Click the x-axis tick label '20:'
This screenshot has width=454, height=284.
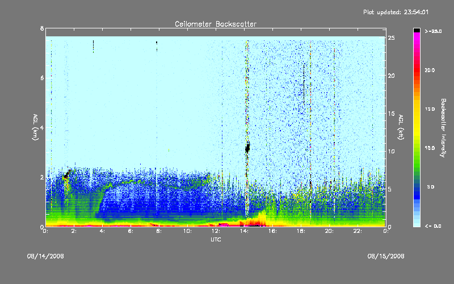329,231
